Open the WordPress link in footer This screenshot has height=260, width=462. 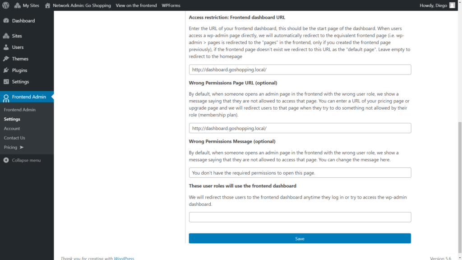tap(124, 258)
